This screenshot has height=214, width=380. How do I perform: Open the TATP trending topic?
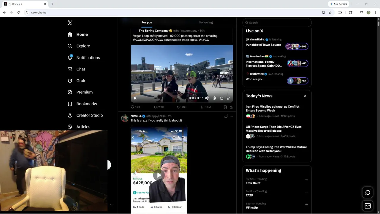[249, 195]
